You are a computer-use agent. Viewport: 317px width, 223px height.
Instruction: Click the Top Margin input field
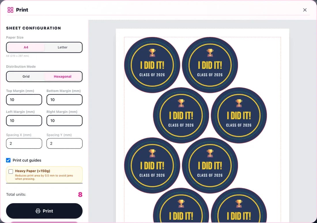24,100
